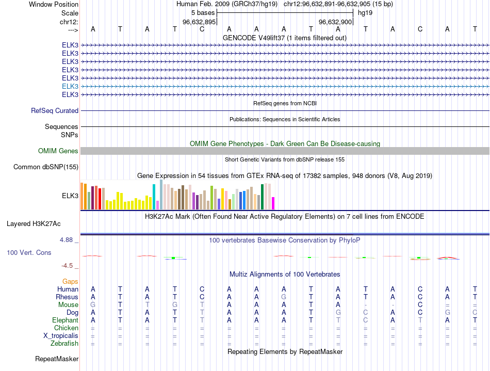Select the light blue ELK3 transcript label

click(x=70, y=86)
